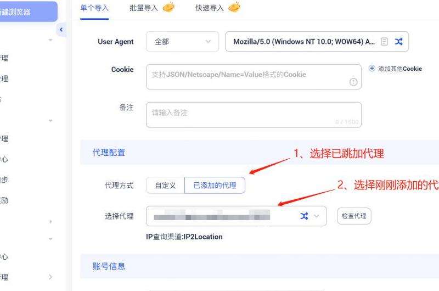Focus the 备注 remarks text field
Image resolution: width=439 pixels, height=291 pixels.
click(254, 115)
